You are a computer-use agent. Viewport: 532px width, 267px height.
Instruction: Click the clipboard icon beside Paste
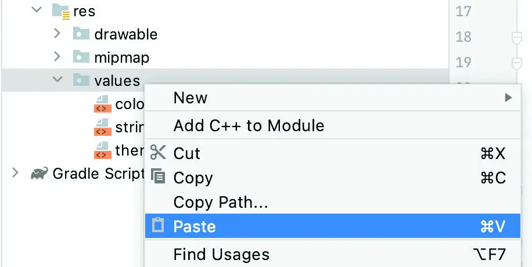coord(158,225)
